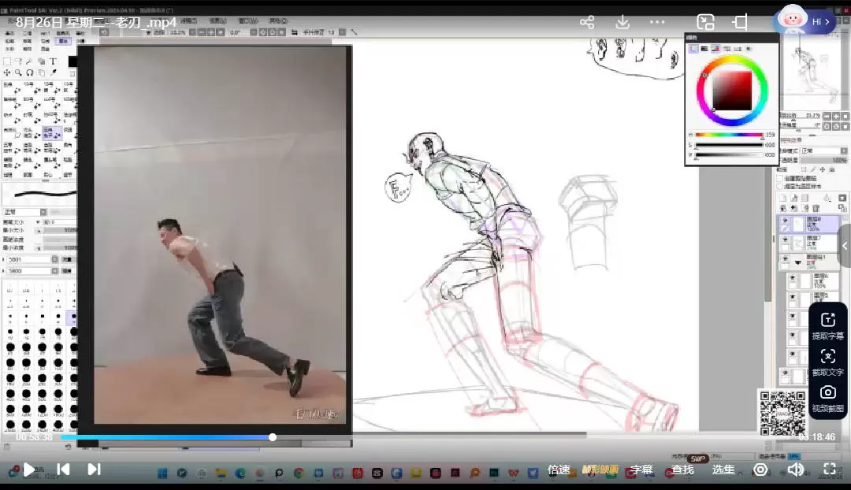Screen dimensions: 851x490
Task: Click the picture-in-picture mini window icon
Action: (x=705, y=22)
